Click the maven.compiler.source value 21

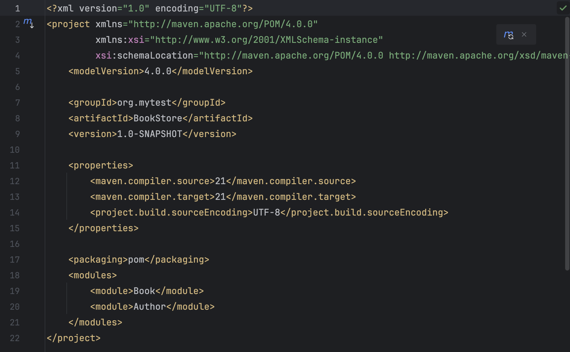tap(220, 181)
